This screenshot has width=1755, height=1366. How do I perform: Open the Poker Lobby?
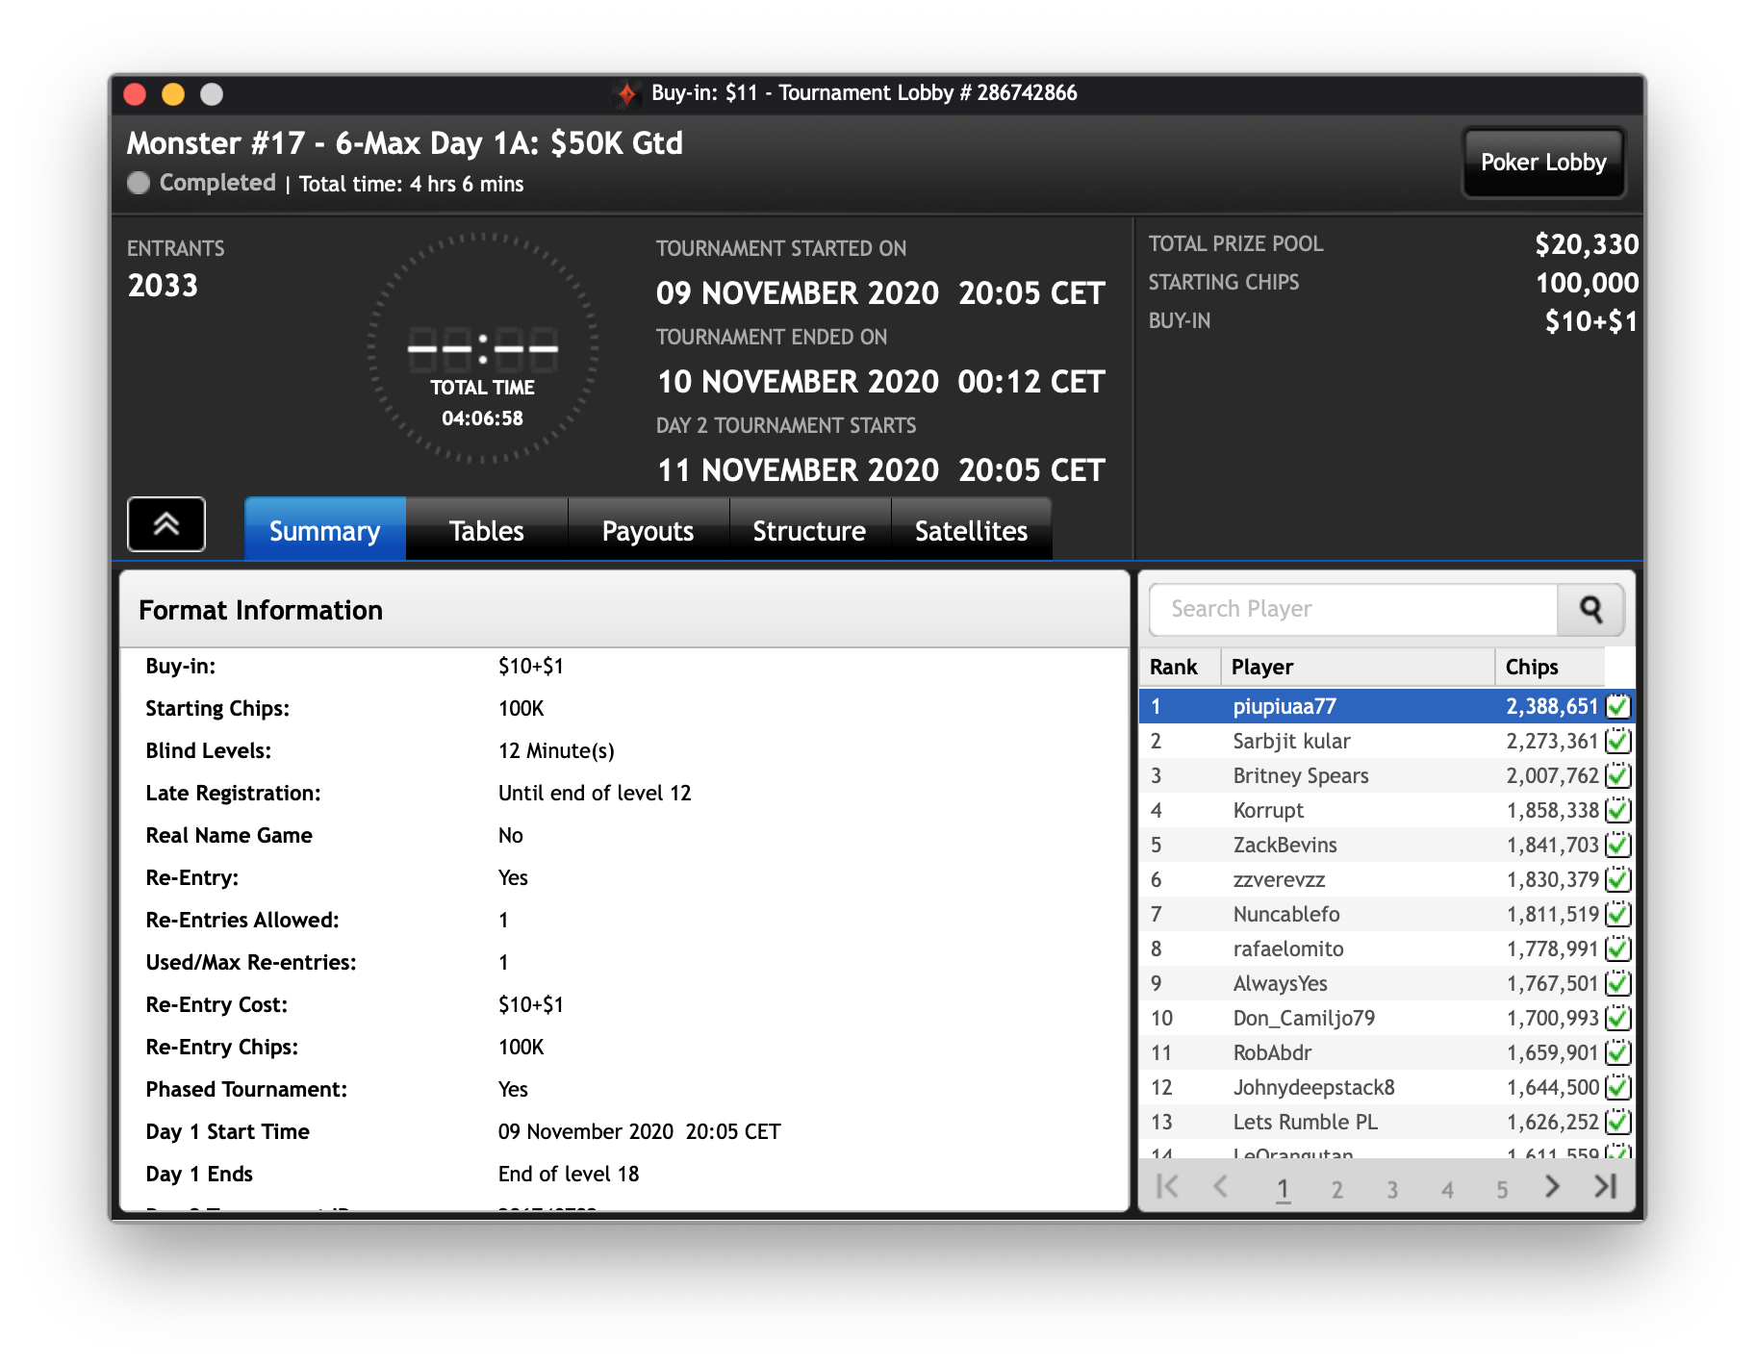pyautogui.click(x=1542, y=163)
